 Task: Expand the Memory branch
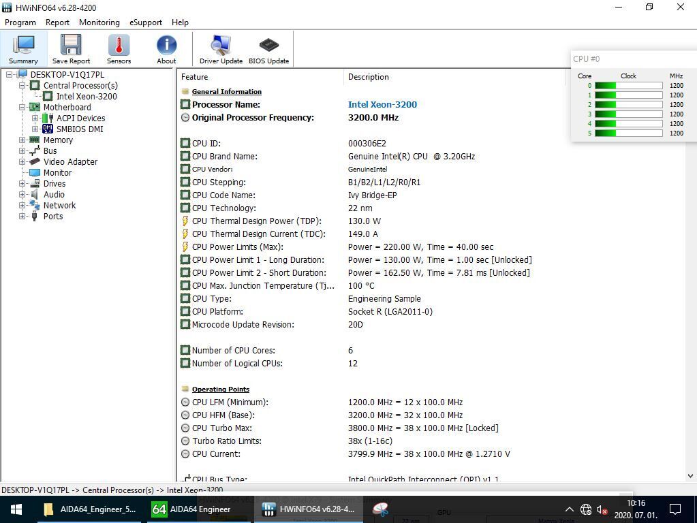(22, 140)
